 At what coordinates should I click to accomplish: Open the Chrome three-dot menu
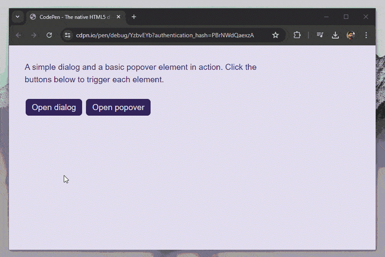click(366, 35)
